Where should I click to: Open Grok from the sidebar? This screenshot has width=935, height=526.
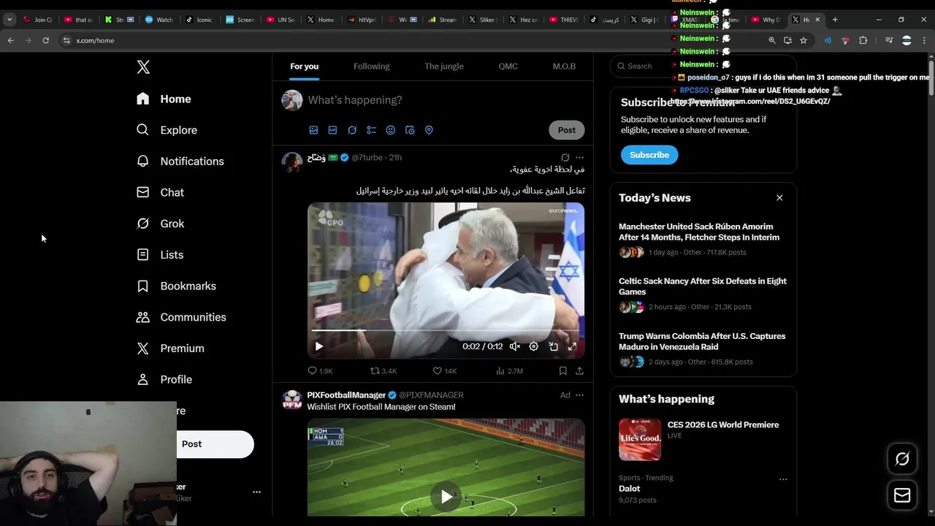coord(160,224)
